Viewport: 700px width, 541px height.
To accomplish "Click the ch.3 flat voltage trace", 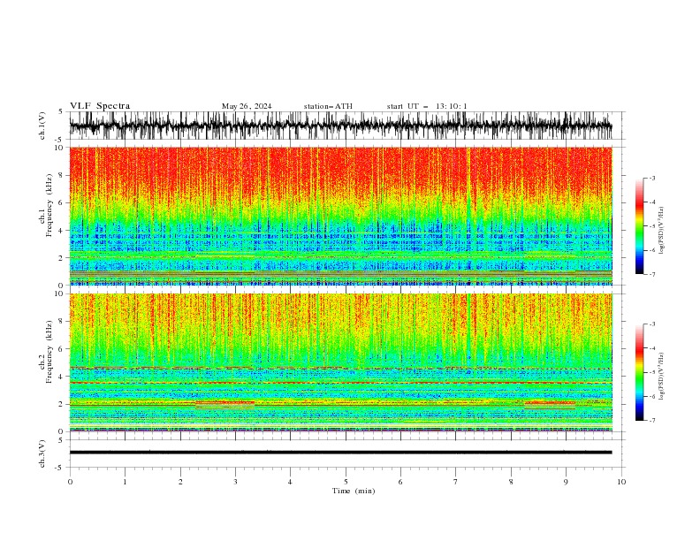I will tap(340, 453).
